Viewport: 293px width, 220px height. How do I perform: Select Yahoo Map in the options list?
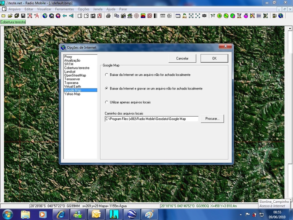click(x=72, y=94)
